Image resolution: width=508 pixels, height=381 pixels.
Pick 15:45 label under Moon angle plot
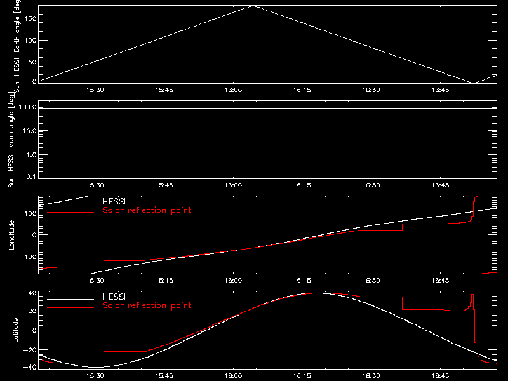tap(164, 185)
